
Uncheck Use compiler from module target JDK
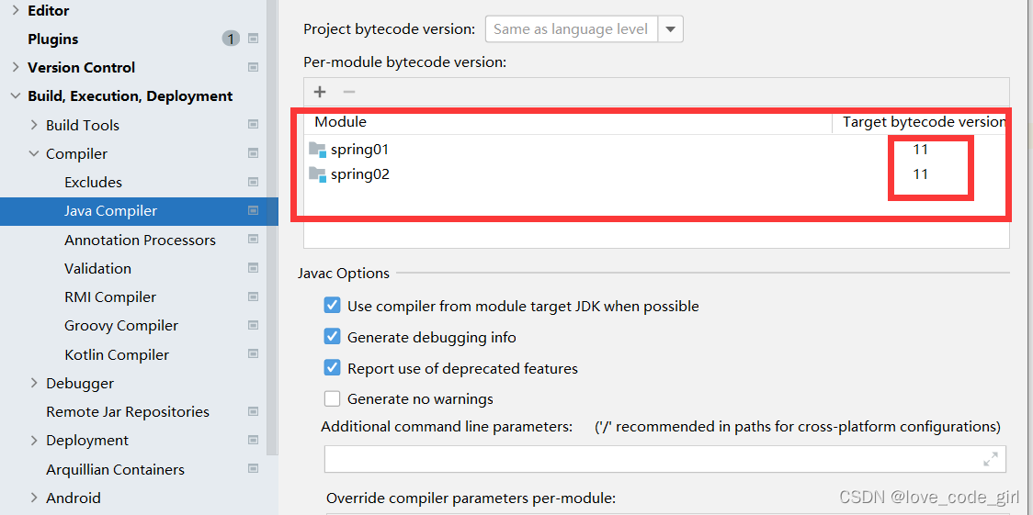coord(333,306)
